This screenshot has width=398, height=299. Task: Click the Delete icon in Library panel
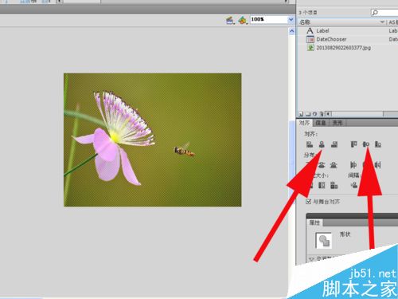pos(322,114)
